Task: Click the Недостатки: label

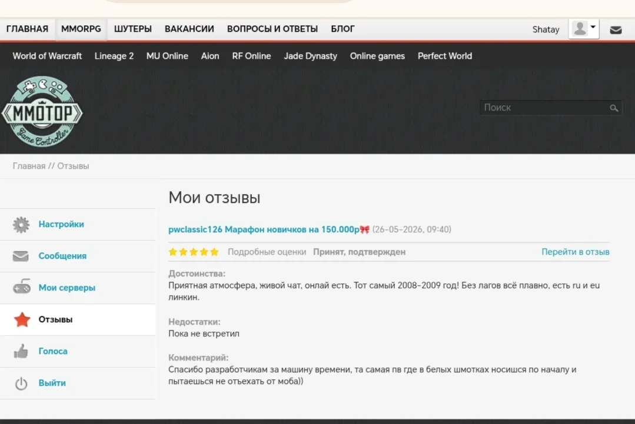Action: (194, 322)
